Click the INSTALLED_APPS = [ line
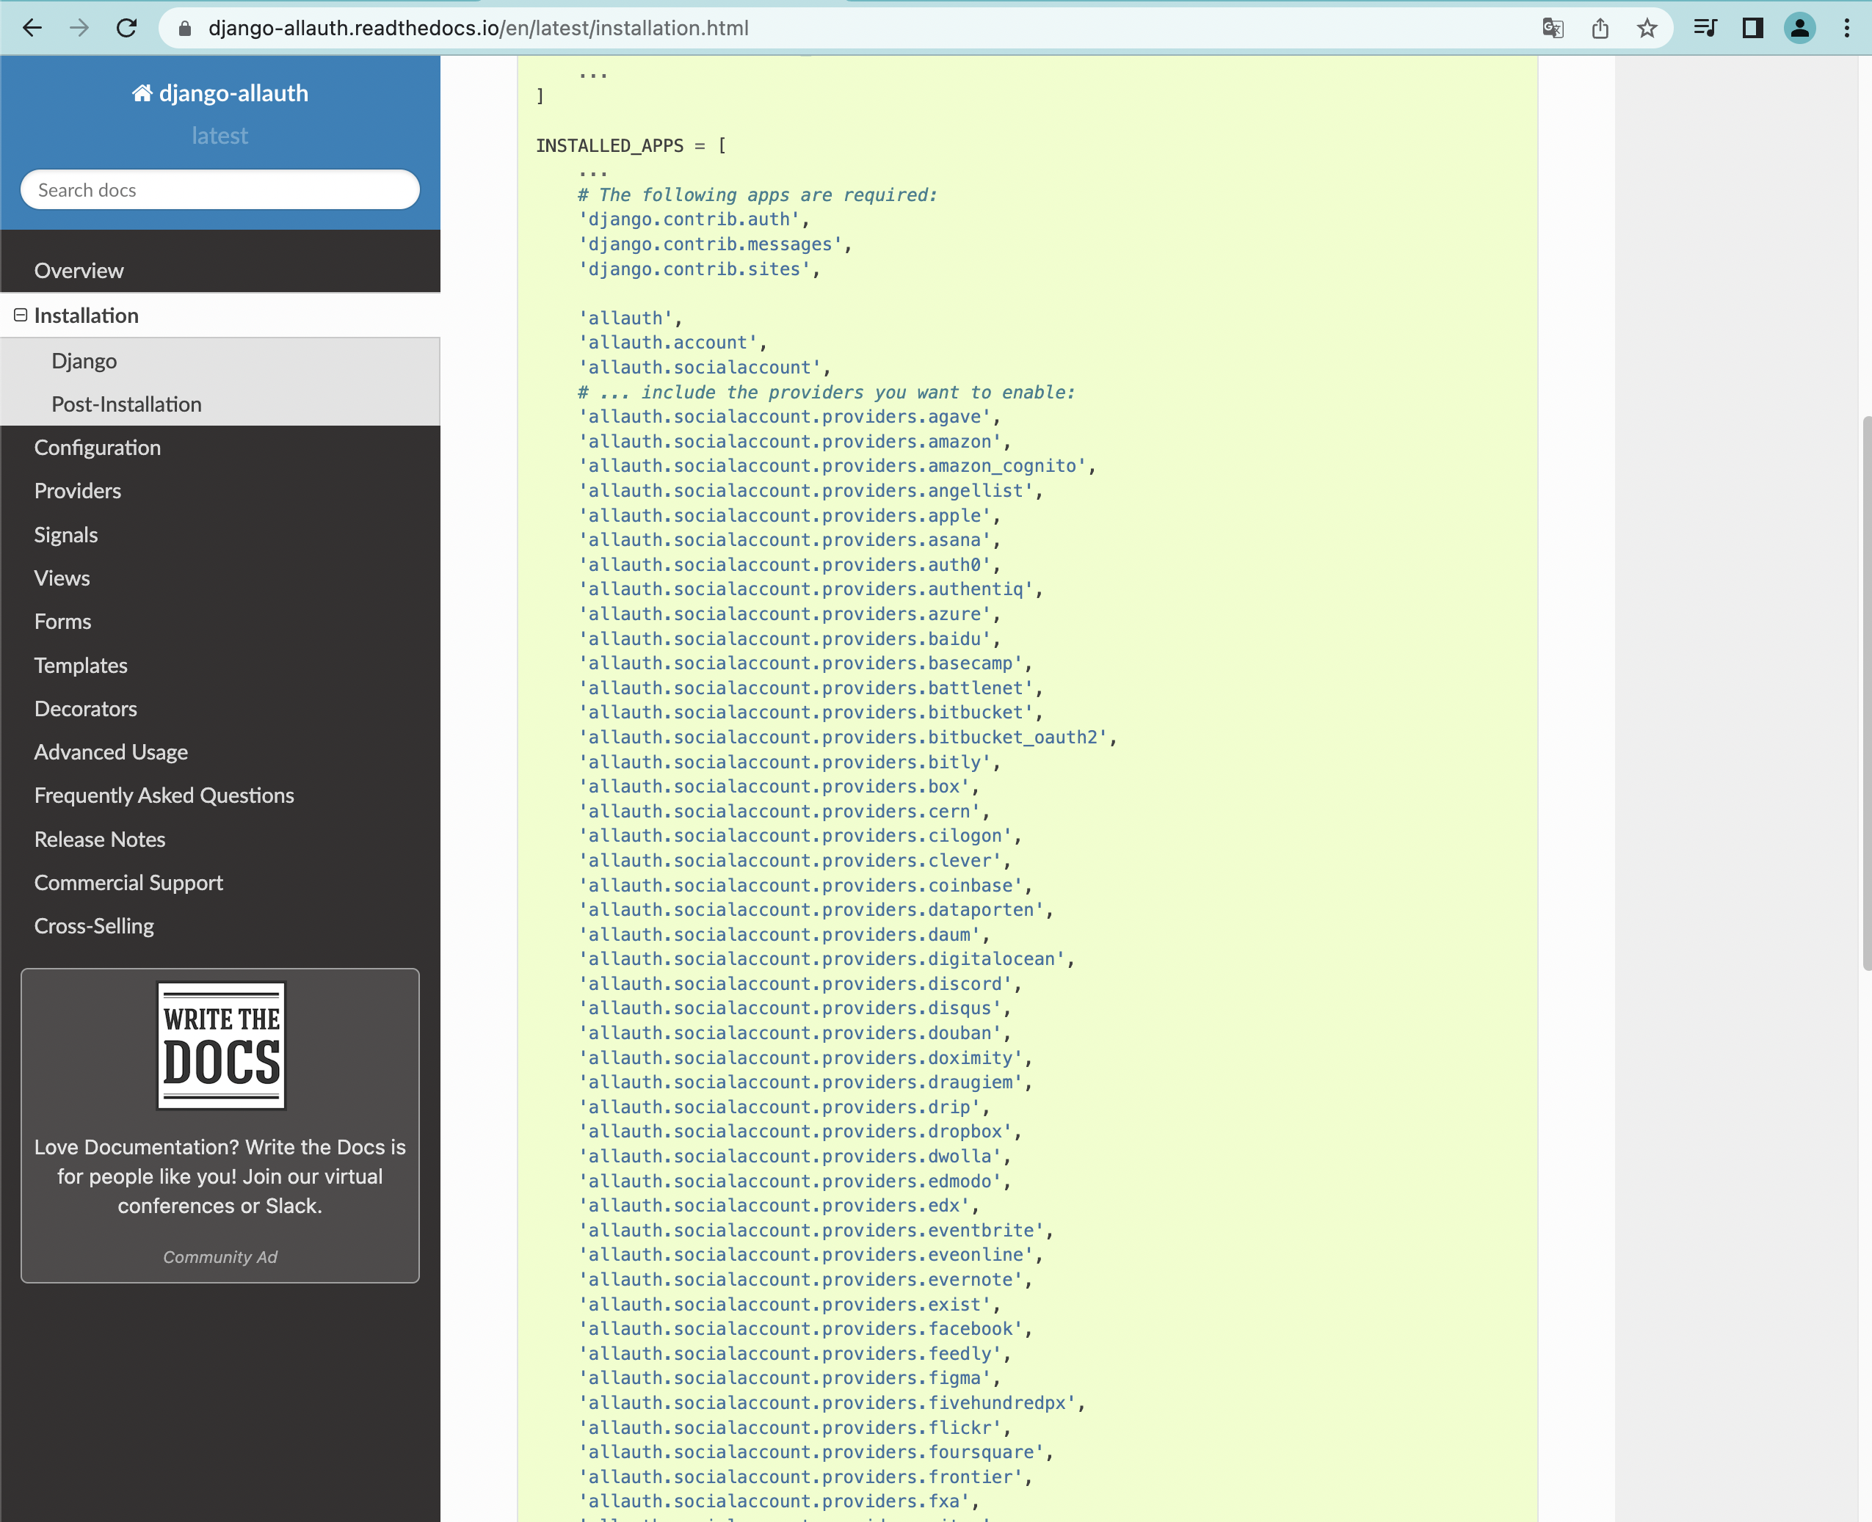The image size is (1872, 1522). point(631,145)
